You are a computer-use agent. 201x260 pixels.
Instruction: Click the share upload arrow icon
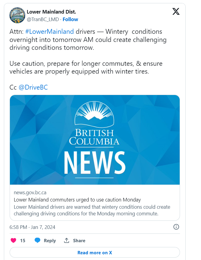pos(66,240)
